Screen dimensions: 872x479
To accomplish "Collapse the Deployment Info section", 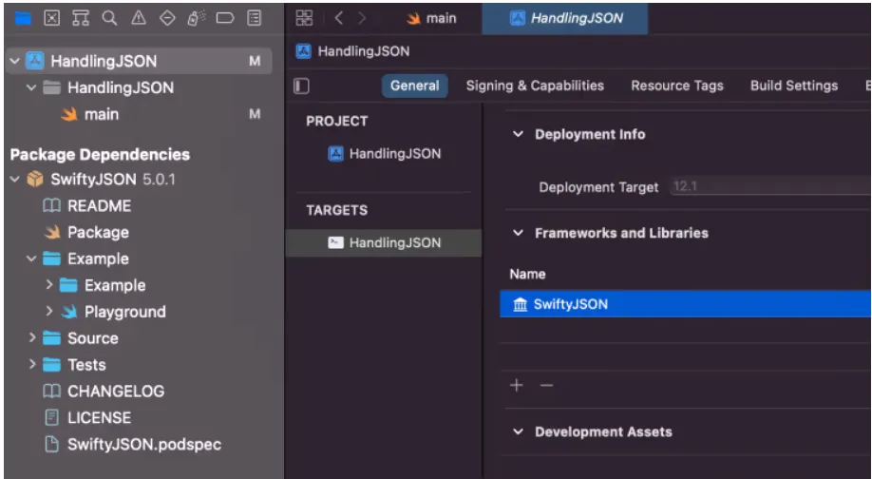I will tap(518, 134).
